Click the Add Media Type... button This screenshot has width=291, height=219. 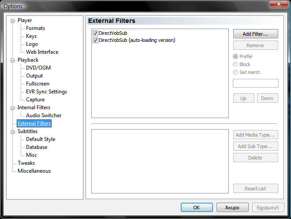pyautogui.click(x=256, y=135)
